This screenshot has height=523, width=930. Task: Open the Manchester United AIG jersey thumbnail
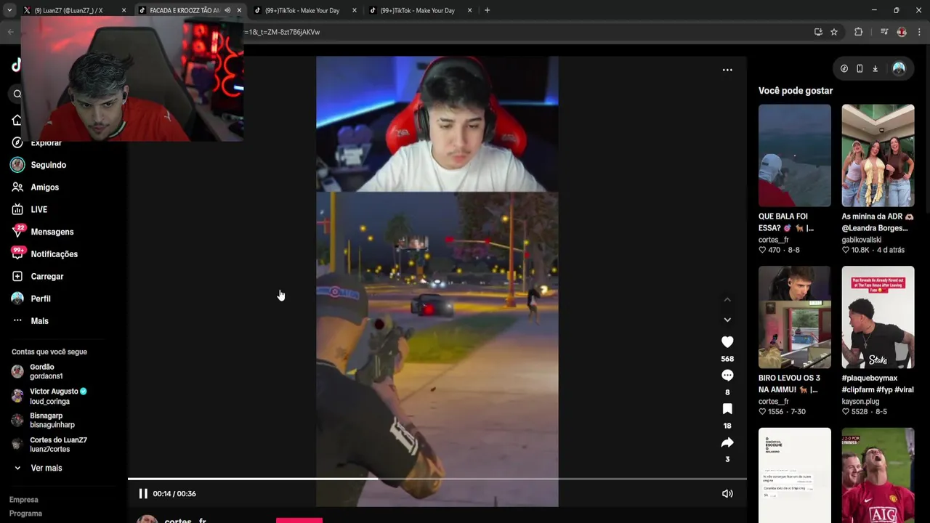[x=878, y=475]
